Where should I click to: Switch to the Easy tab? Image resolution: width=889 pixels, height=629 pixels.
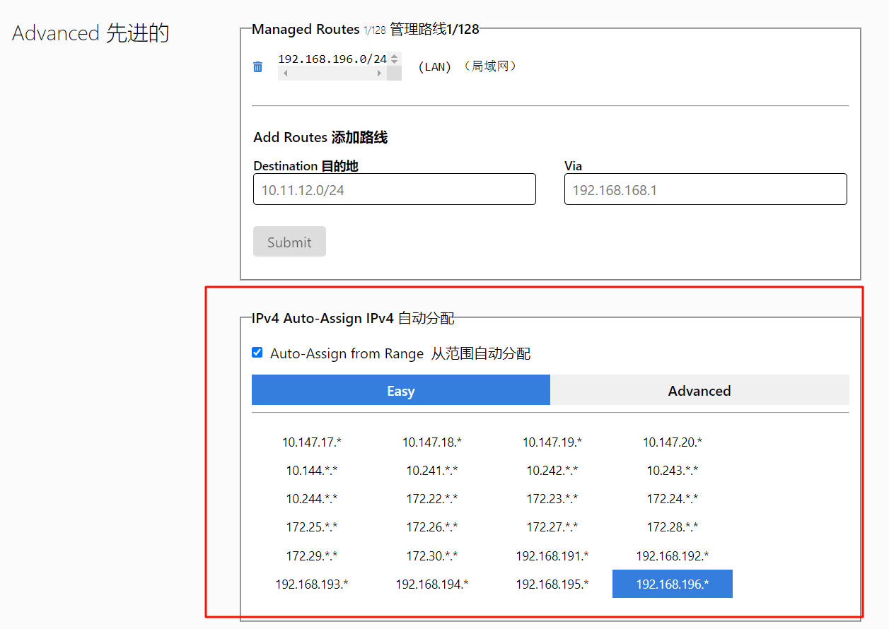click(400, 391)
